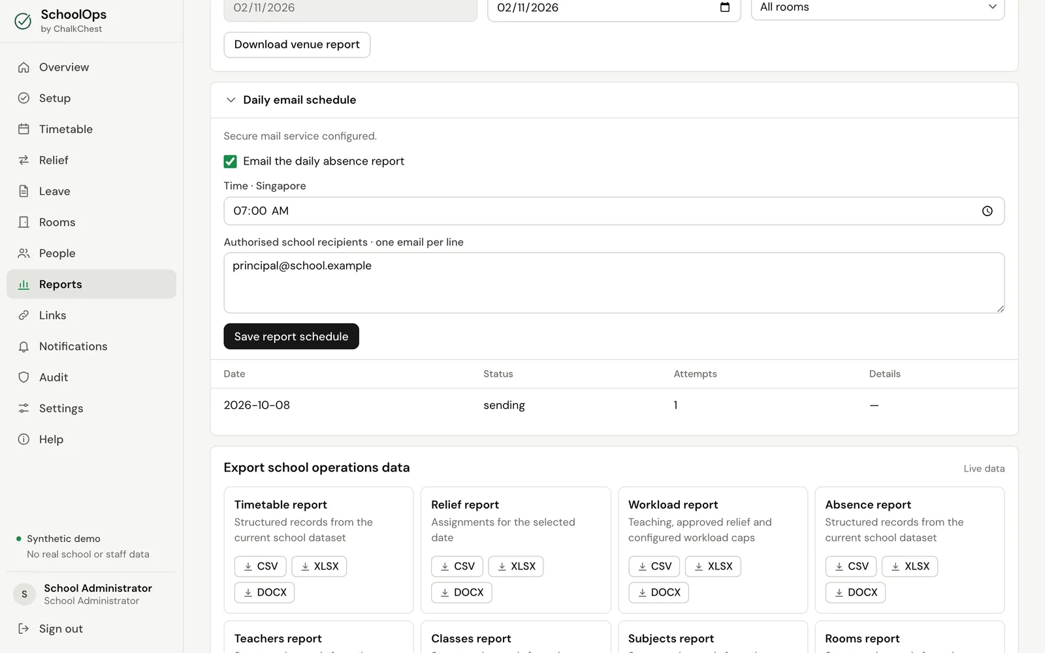Click the Rooms door icon
Image resolution: width=1045 pixels, height=653 pixels.
(24, 222)
